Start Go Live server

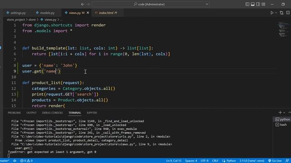pyautogui.click(x=275, y=161)
